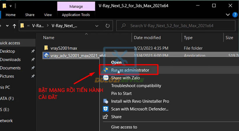Open the recent locations dropdown arrow

[7, 26]
